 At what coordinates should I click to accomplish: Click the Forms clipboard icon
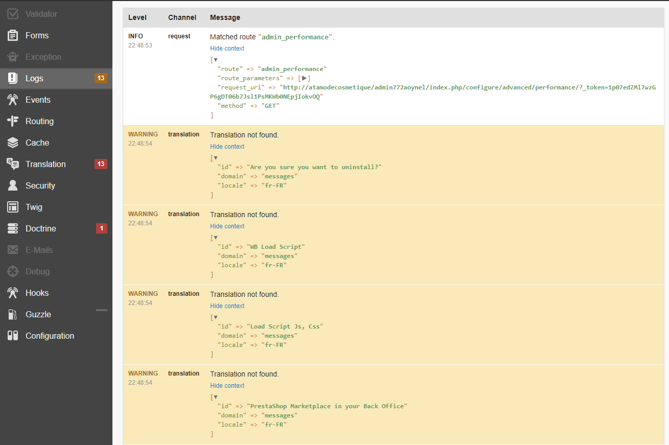[13, 36]
